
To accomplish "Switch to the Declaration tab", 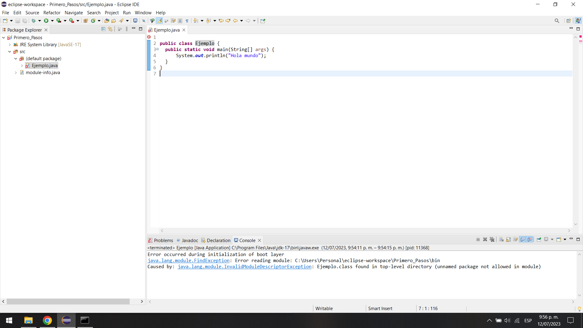I will click(216, 240).
